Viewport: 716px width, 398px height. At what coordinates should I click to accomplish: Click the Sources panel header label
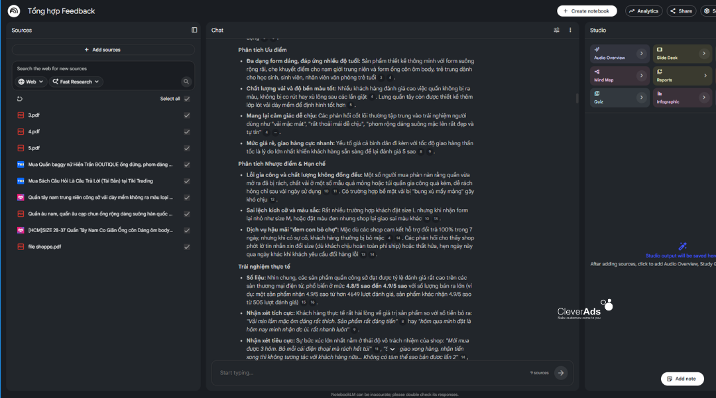point(21,30)
